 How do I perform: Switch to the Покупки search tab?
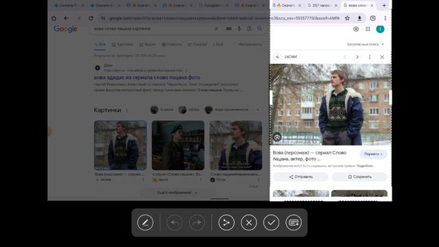197,45
